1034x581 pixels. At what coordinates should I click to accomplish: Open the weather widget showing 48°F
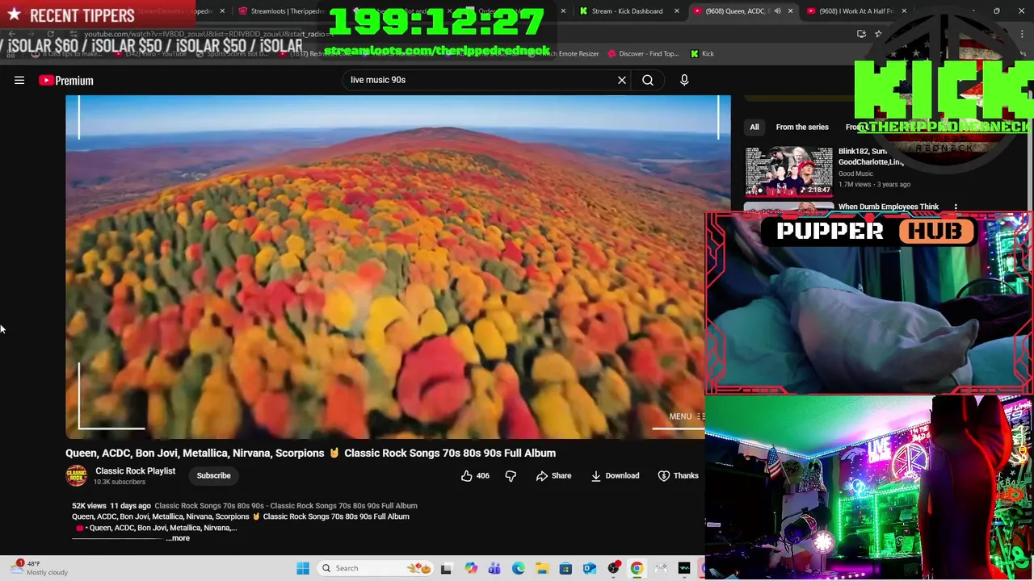[40, 568]
